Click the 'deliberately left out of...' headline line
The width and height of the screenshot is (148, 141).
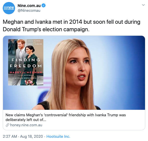coord(26,120)
